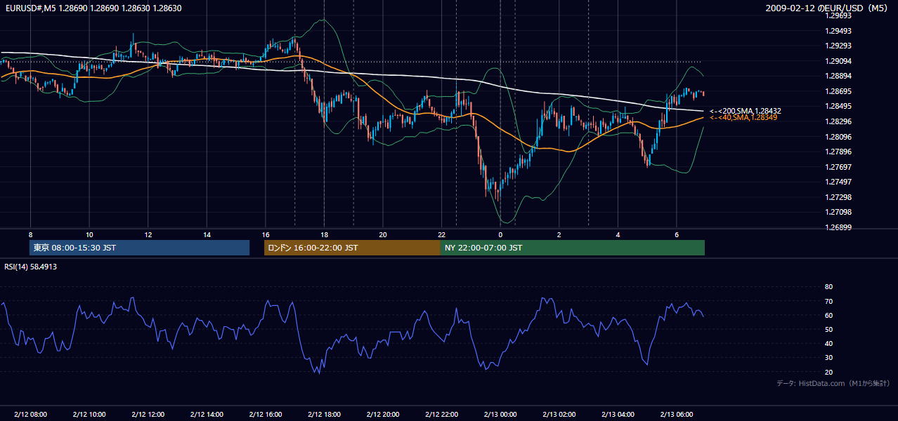Click price axis label 1.29693
This screenshot has height=421, width=898.
[x=838, y=15]
